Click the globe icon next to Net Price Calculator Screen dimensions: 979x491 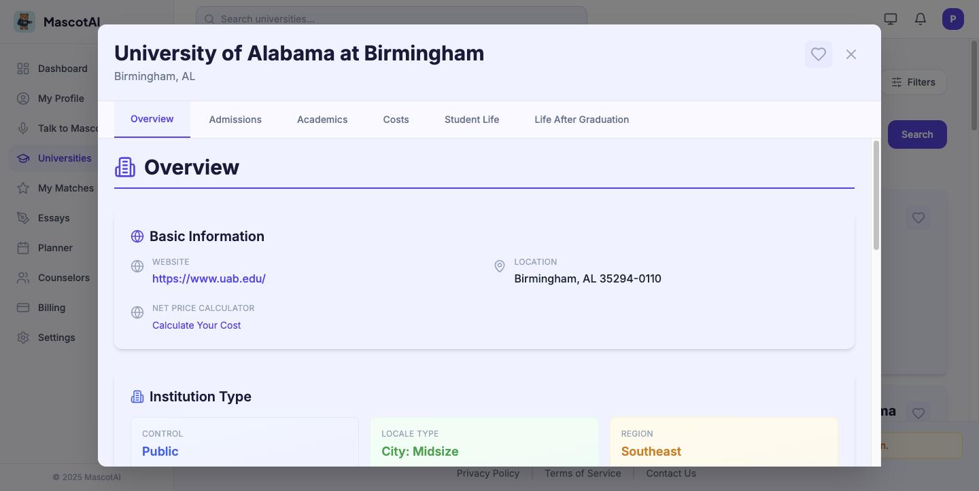(137, 312)
